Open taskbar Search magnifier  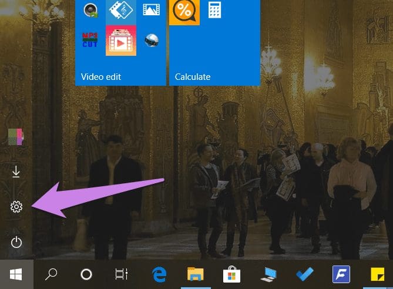click(51, 274)
